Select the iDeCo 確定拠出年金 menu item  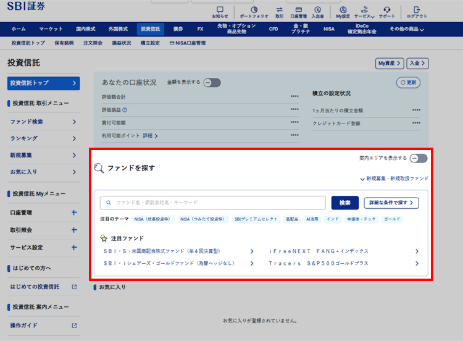coord(362,29)
